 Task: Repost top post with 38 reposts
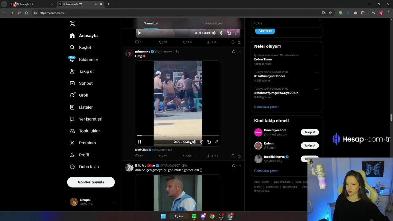[x=163, y=42]
